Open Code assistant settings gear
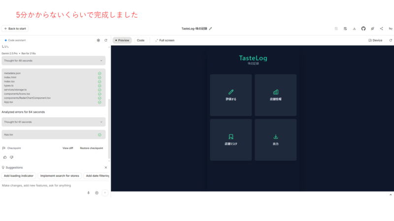This screenshot has height=221, width=394. (98, 40)
